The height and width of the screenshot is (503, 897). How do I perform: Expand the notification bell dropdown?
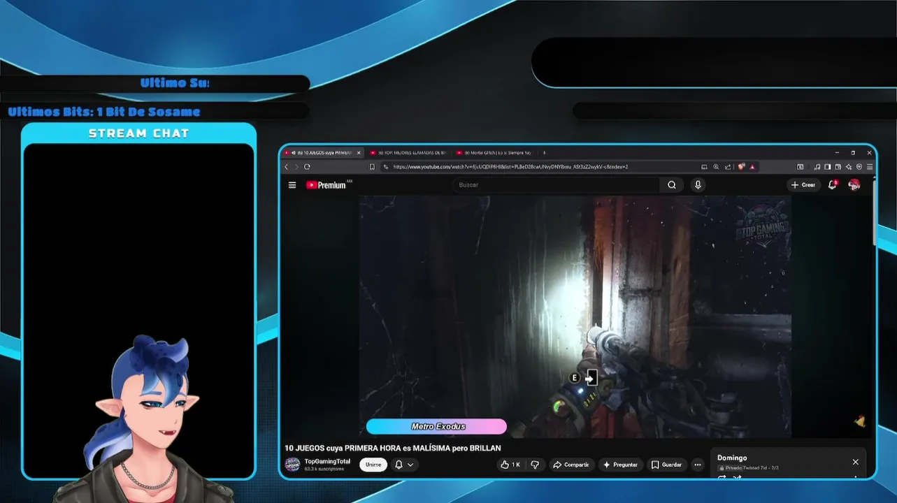(404, 465)
